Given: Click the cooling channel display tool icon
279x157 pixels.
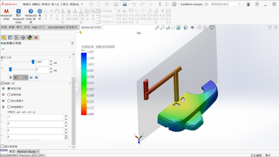Looking at the screenshot, I should coord(36,78).
